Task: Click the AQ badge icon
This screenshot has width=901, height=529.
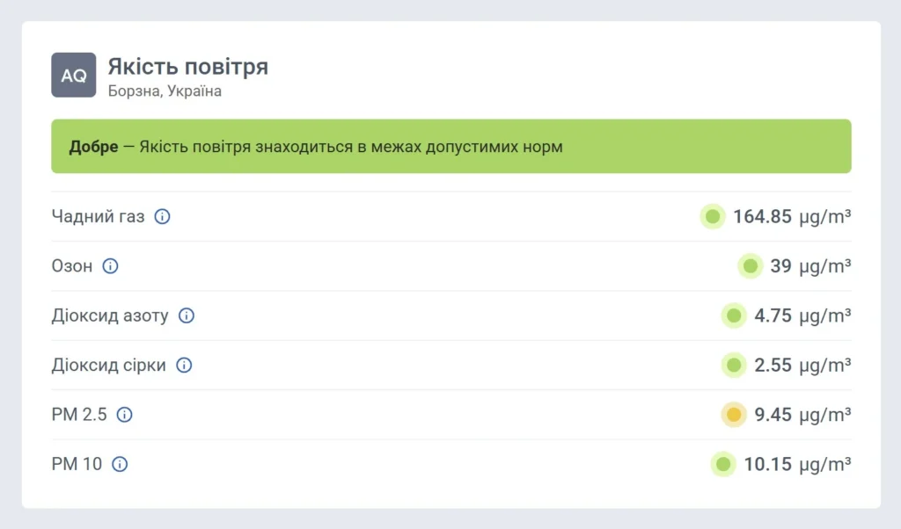Action: 74,75
